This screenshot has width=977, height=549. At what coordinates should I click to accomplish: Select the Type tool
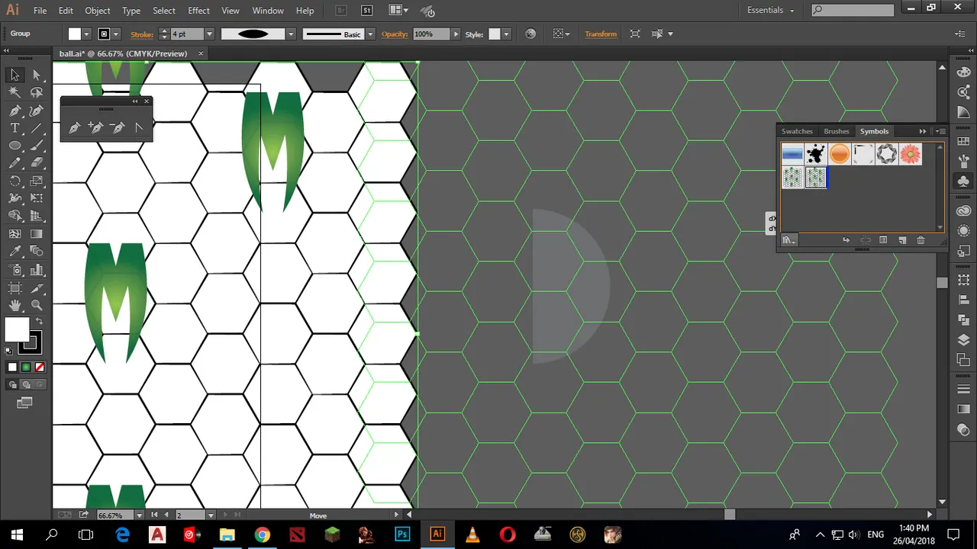15,128
